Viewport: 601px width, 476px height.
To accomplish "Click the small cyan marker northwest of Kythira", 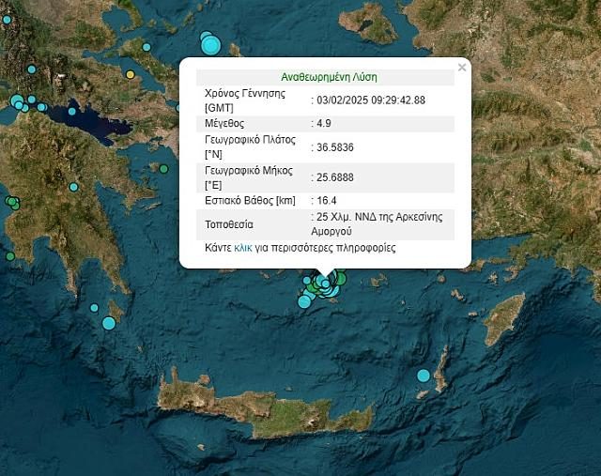I will tap(94, 308).
